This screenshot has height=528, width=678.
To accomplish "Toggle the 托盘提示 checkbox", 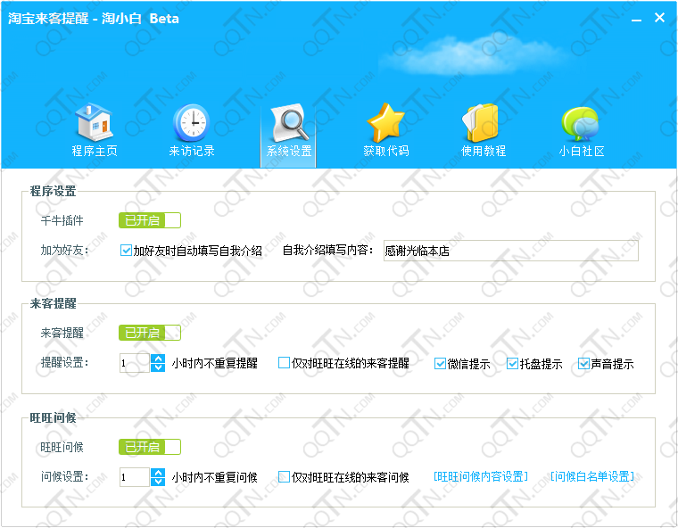I will pyautogui.click(x=513, y=364).
